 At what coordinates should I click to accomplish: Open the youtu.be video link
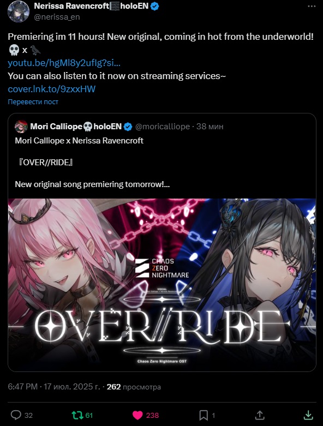point(64,63)
